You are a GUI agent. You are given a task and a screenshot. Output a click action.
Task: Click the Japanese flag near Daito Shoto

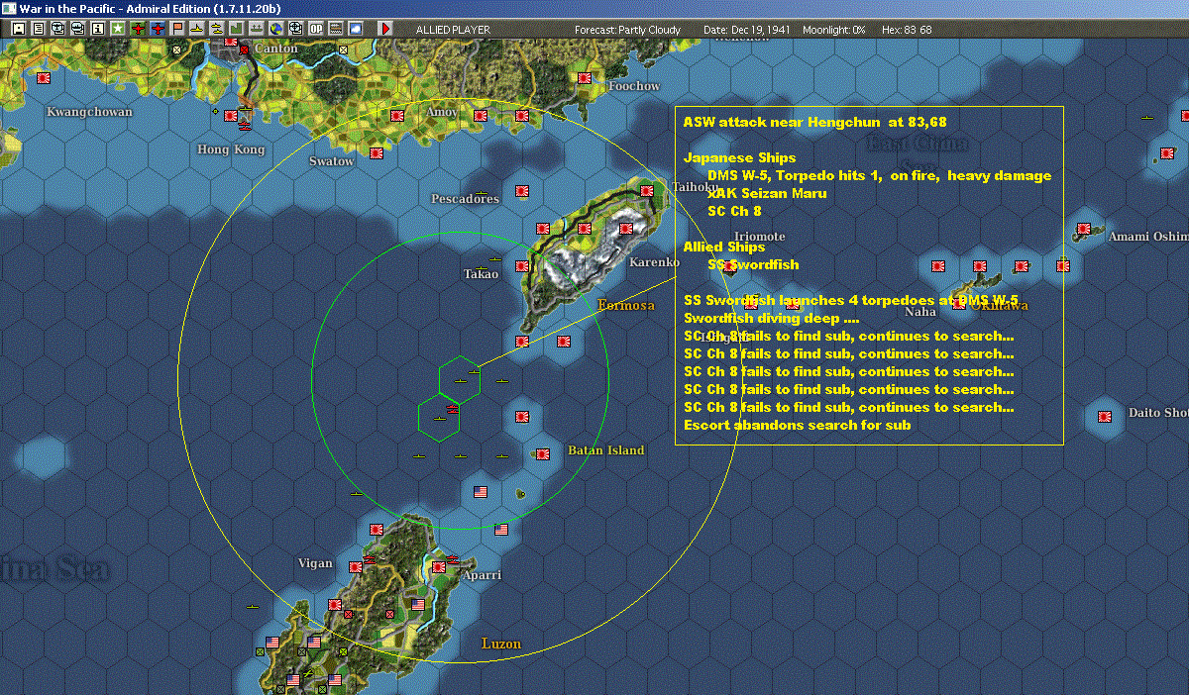(x=1105, y=416)
